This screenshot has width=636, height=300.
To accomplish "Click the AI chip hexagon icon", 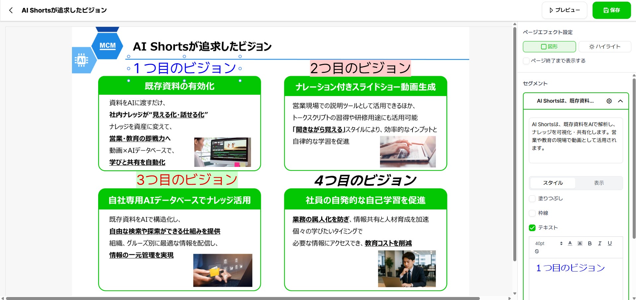I will coord(82,60).
